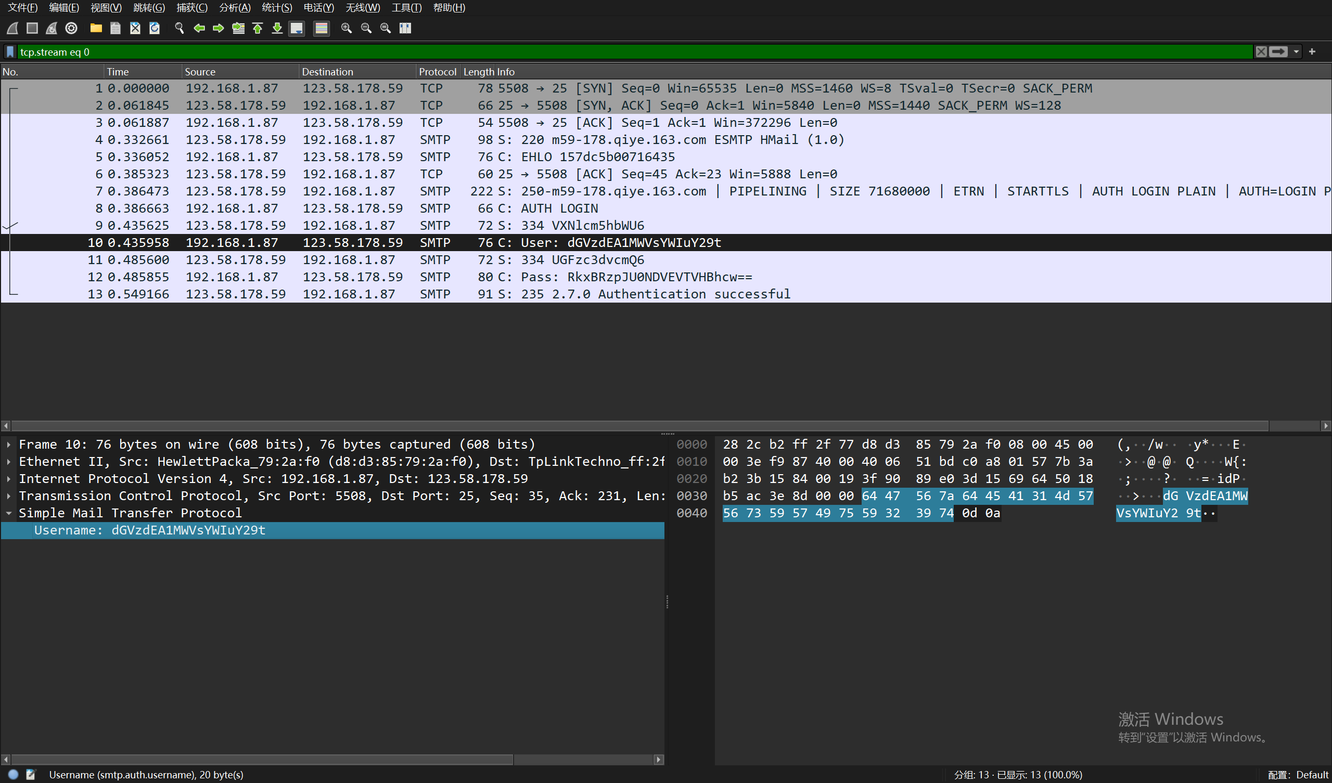Toggle auto-scroll during live capture
This screenshot has height=783, width=1332.
coord(297,28)
